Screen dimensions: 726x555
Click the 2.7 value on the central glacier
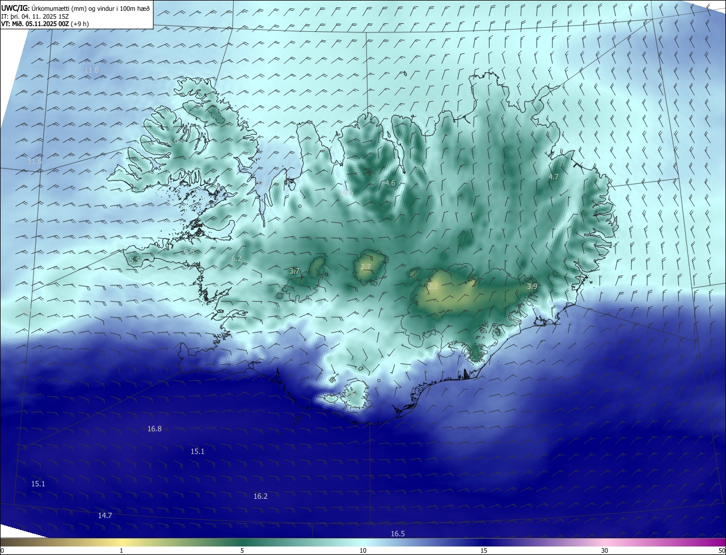click(x=365, y=267)
